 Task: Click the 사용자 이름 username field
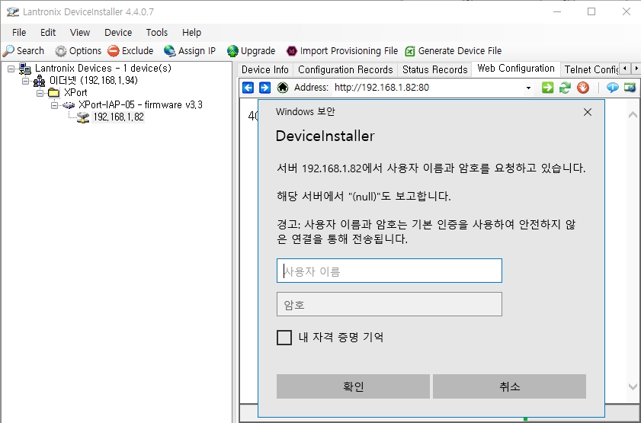389,271
